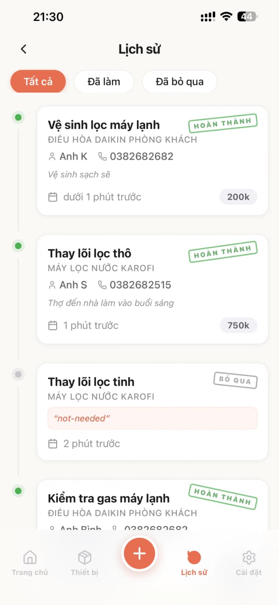Open Trang chủ from bottom navigation
279x605 pixels.
point(29,563)
